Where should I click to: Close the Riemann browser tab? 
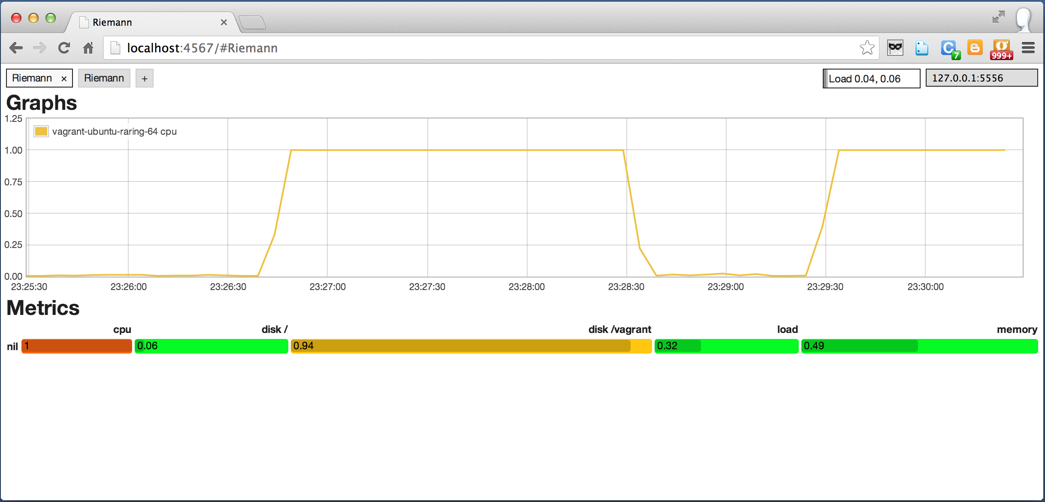pyautogui.click(x=223, y=22)
